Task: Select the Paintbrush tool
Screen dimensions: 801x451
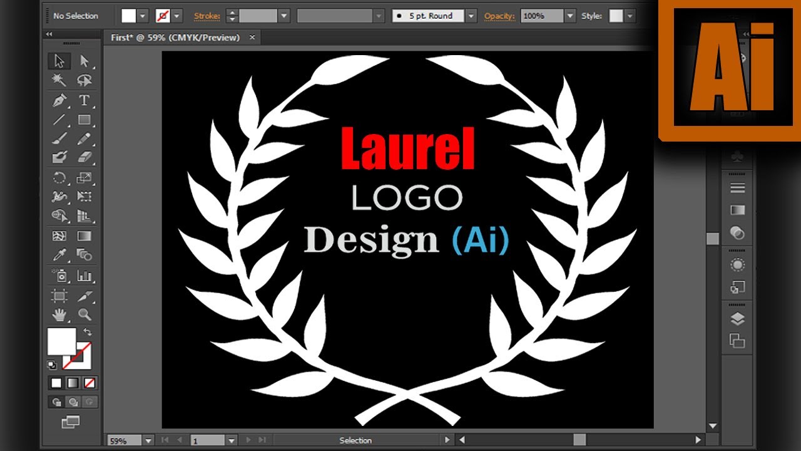Action: coord(59,139)
